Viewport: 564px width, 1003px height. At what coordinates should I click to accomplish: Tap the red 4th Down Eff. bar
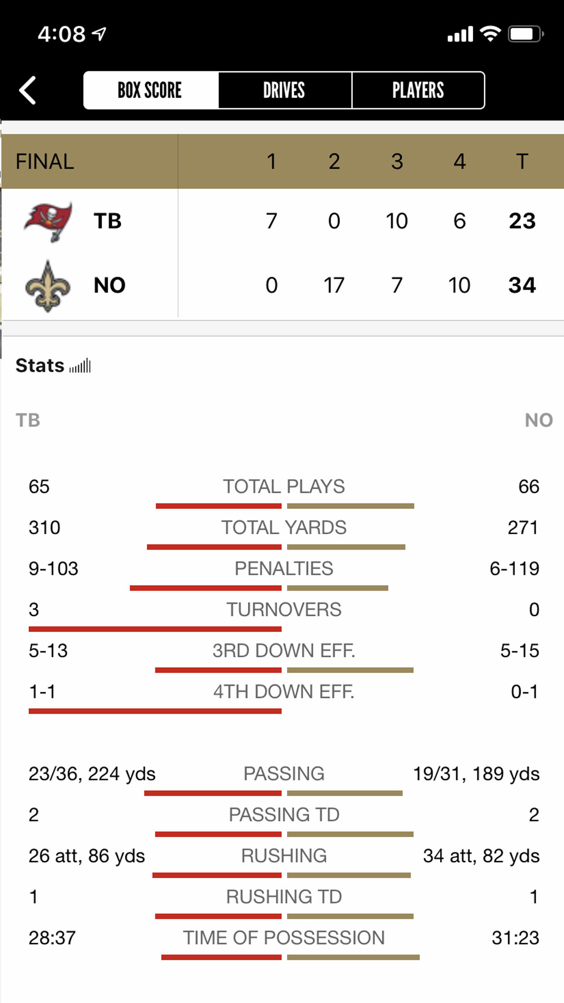pyautogui.click(x=155, y=711)
